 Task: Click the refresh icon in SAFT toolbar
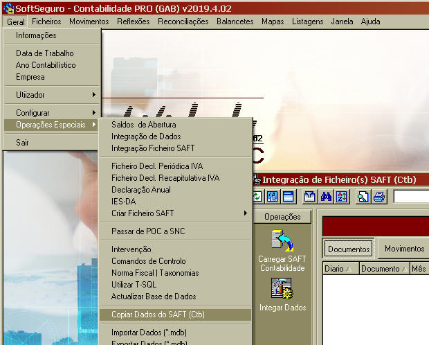point(257,197)
